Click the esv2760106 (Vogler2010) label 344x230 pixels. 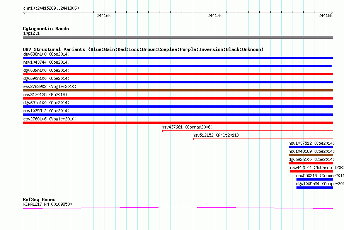tap(50, 119)
